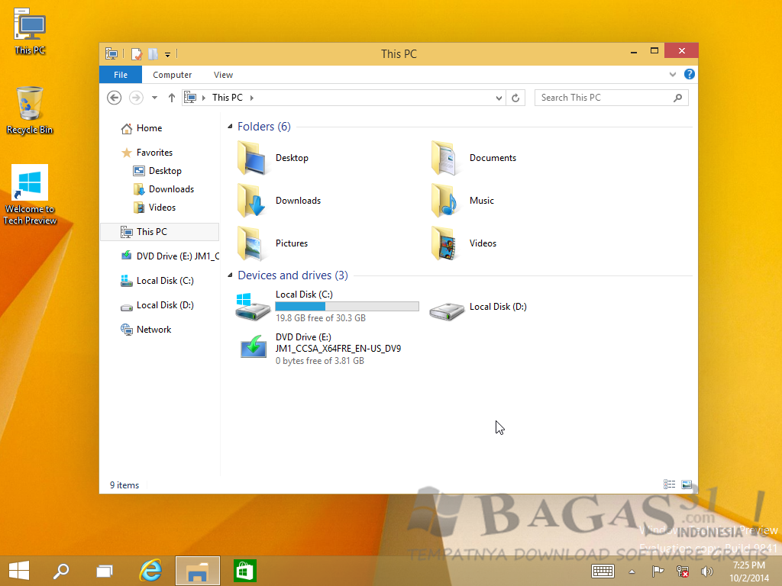Image resolution: width=782 pixels, height=586 pixels.
Task: Open touch keyboard from taskbar
Action: pyautogui.click(x=603, y=572)
